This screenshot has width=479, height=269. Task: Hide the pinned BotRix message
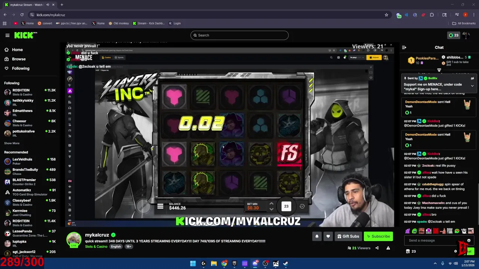(x=472, y=78)
